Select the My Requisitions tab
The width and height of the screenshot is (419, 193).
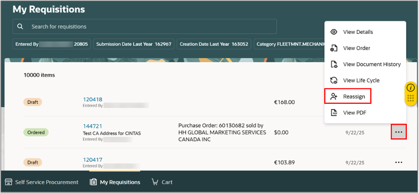[x=115, y=182]
